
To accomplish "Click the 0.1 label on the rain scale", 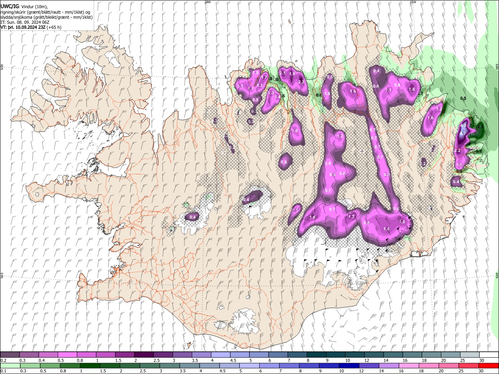I will point(4,371).
